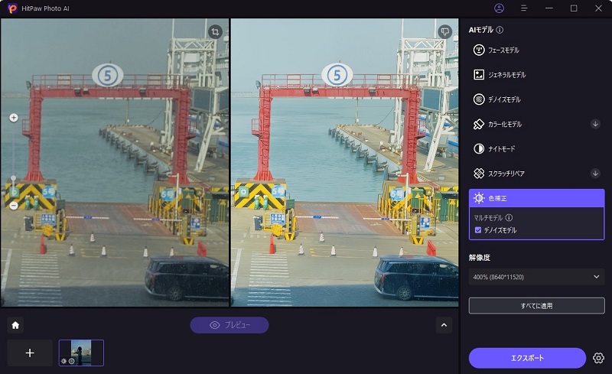612x374 pixels.
Task: Click the エクスポート button
Action: pos(527,358)
